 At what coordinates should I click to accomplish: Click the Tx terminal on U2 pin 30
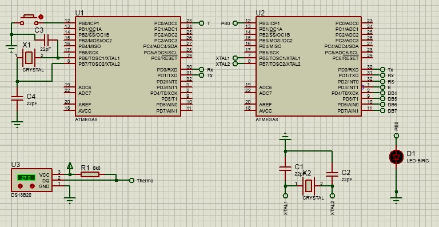383,69
